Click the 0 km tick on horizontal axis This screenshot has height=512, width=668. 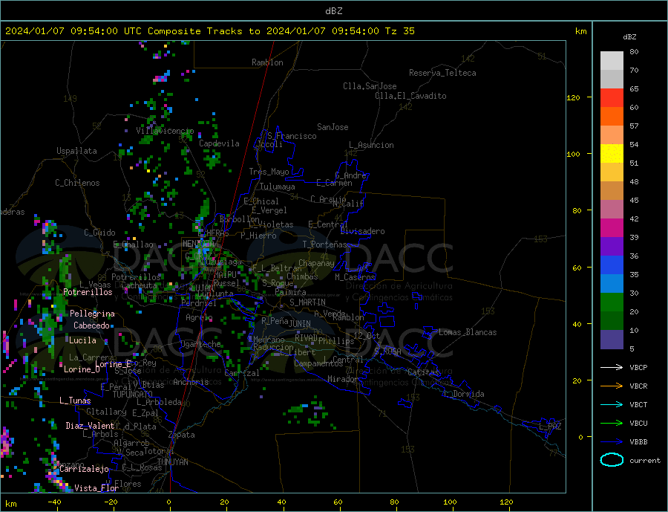(169, 502)
